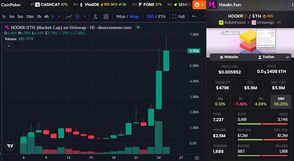Open the chart type dropdown arrow

pyautogui.click(x=85, y=16)
